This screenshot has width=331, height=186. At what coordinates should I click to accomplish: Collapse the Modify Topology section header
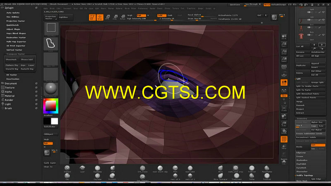(x=305, y=175)
